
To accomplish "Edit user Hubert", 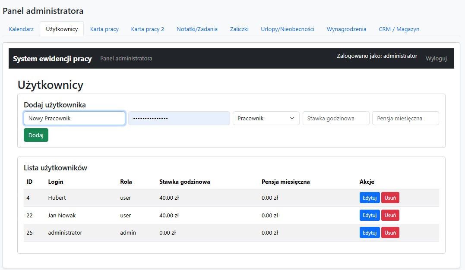I will tap(370, 198).
